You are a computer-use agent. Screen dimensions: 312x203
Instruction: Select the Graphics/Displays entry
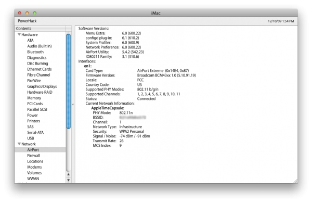coord(42,86)
